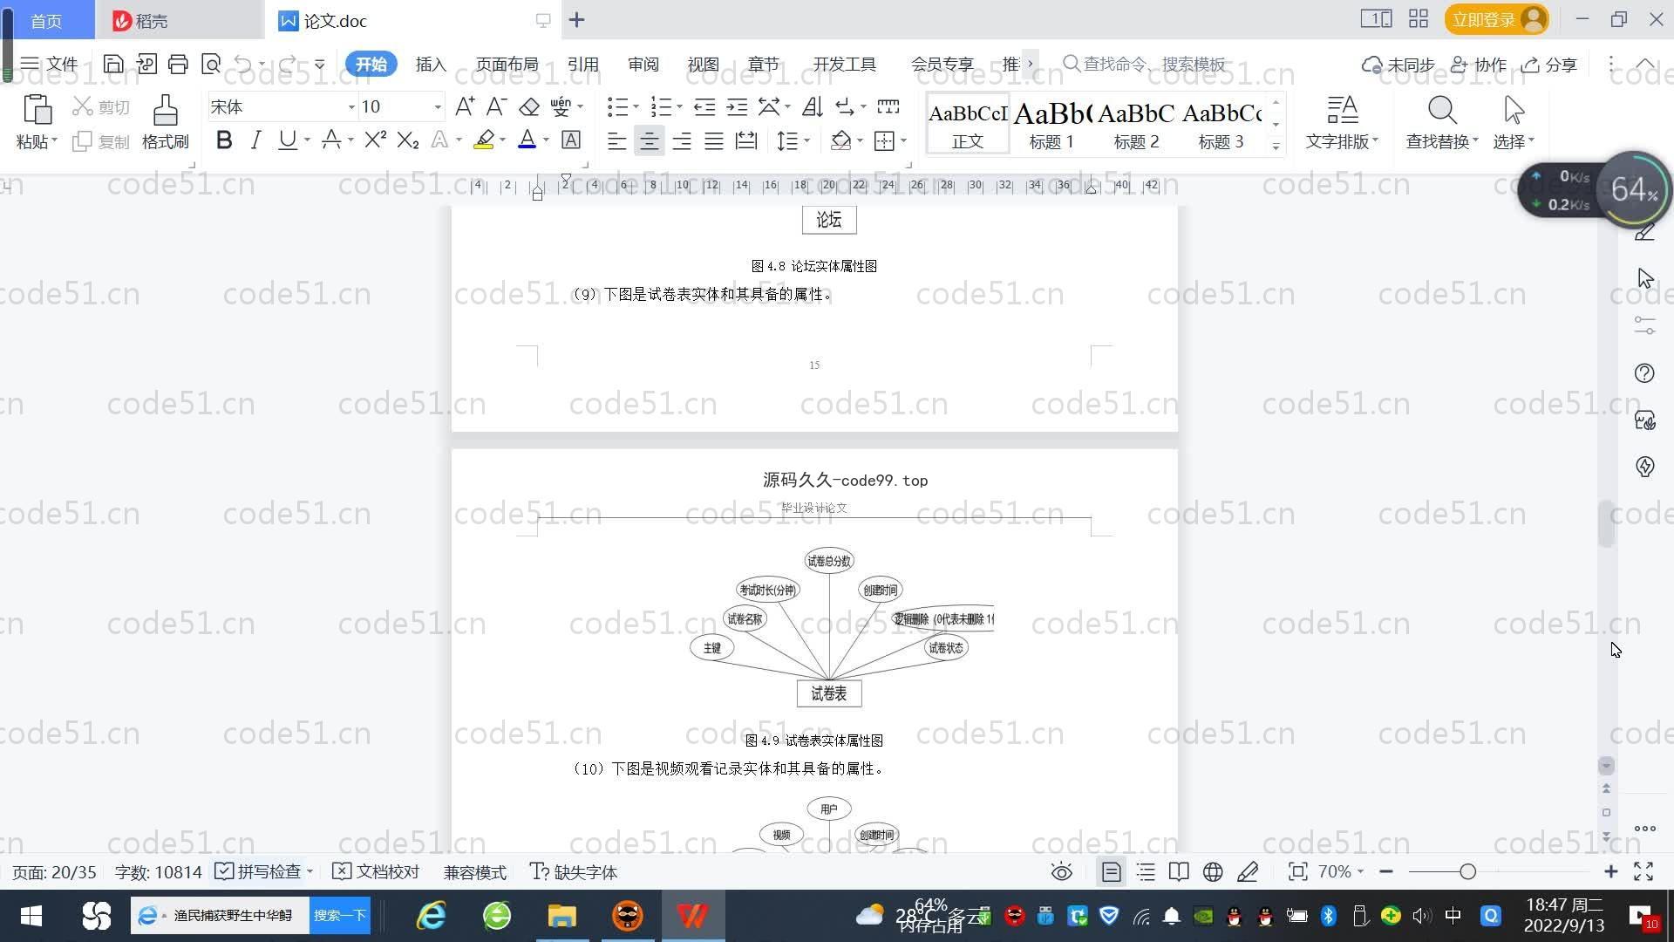Open the font name dropdown
This screenshot has width=1674, height=942.
[351, 107]
